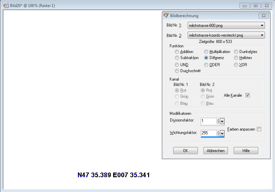Decrease Wichtungsfaktor with the down arrow
275x192 pixels.
pos(218,134)
